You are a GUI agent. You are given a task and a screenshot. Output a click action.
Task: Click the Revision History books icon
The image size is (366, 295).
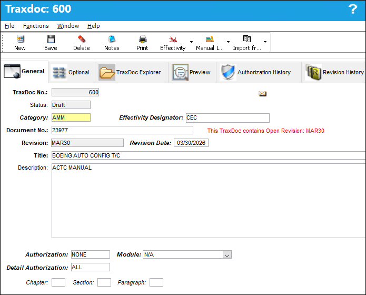(313, 72)
